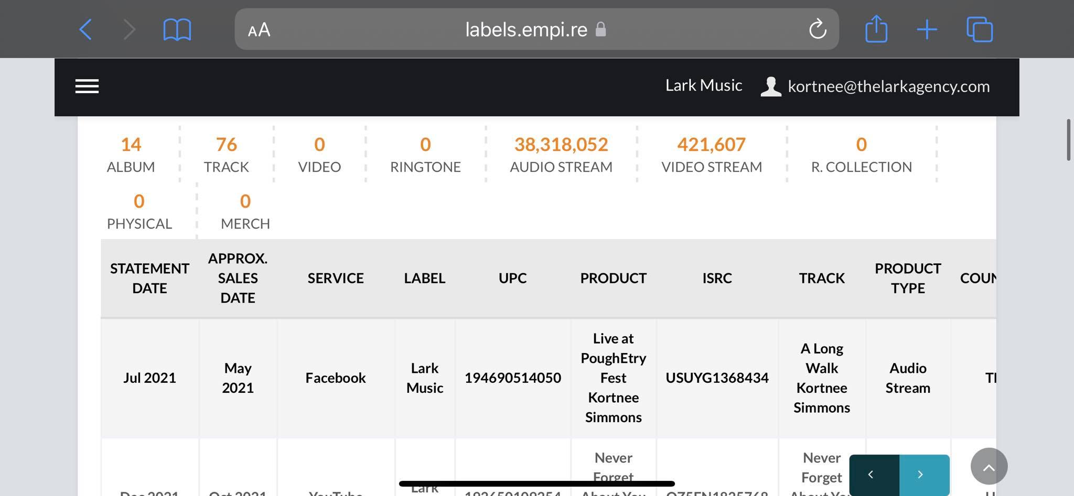Image resolution: width=1074 pixels, height=496 pixels.
Task: Open the AA text size menu
Action: (259, 30)
